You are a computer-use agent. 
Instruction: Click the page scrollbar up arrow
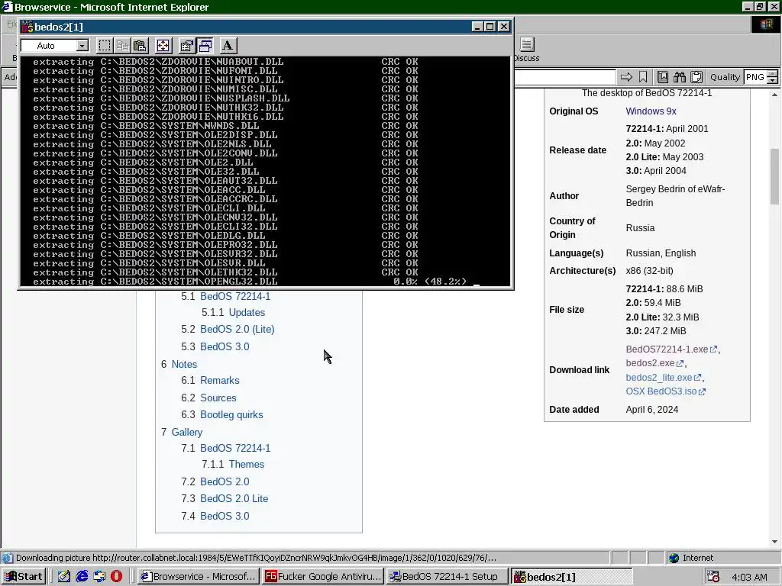pyautogui.click(x=774, y=94)
